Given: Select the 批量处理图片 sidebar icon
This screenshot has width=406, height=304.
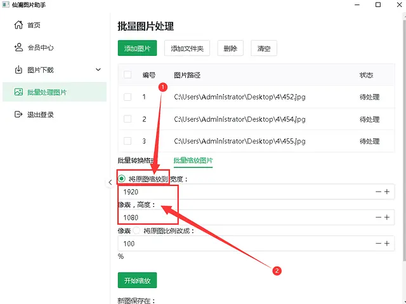Looking at the screenshot, I should (x=18, y=92).
